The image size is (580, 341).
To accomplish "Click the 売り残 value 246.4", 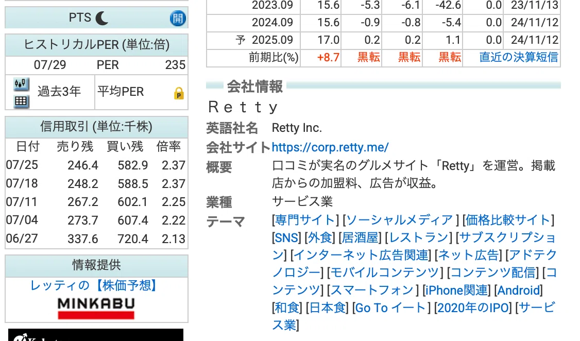I will (x=83, y=165).
